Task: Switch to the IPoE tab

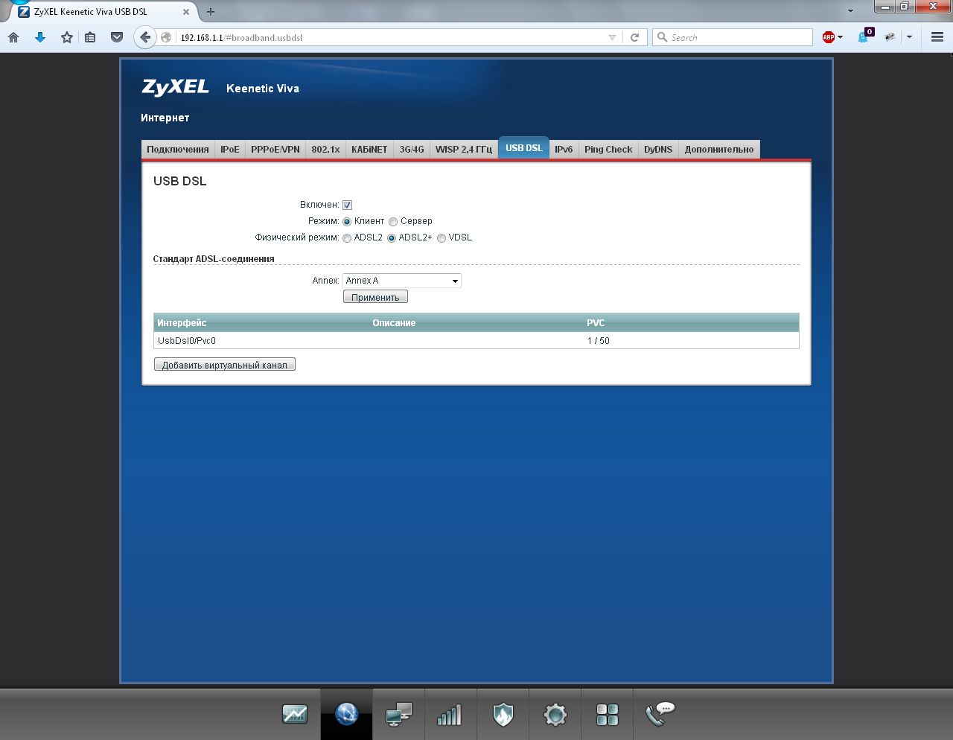Action: click(230, 150)
